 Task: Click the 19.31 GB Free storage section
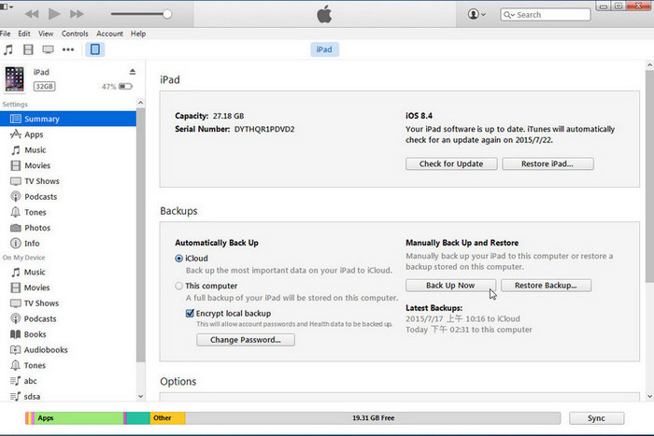coord(374,418)
